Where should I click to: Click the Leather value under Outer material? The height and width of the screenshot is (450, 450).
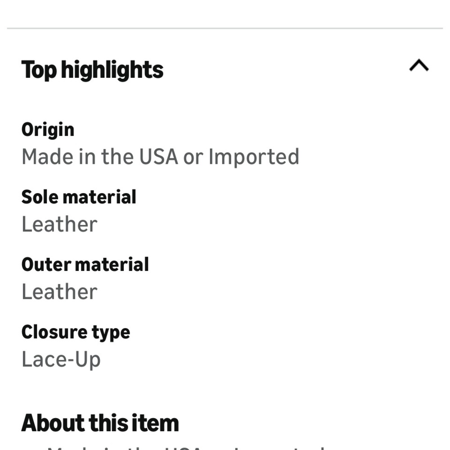coord(60,292)
